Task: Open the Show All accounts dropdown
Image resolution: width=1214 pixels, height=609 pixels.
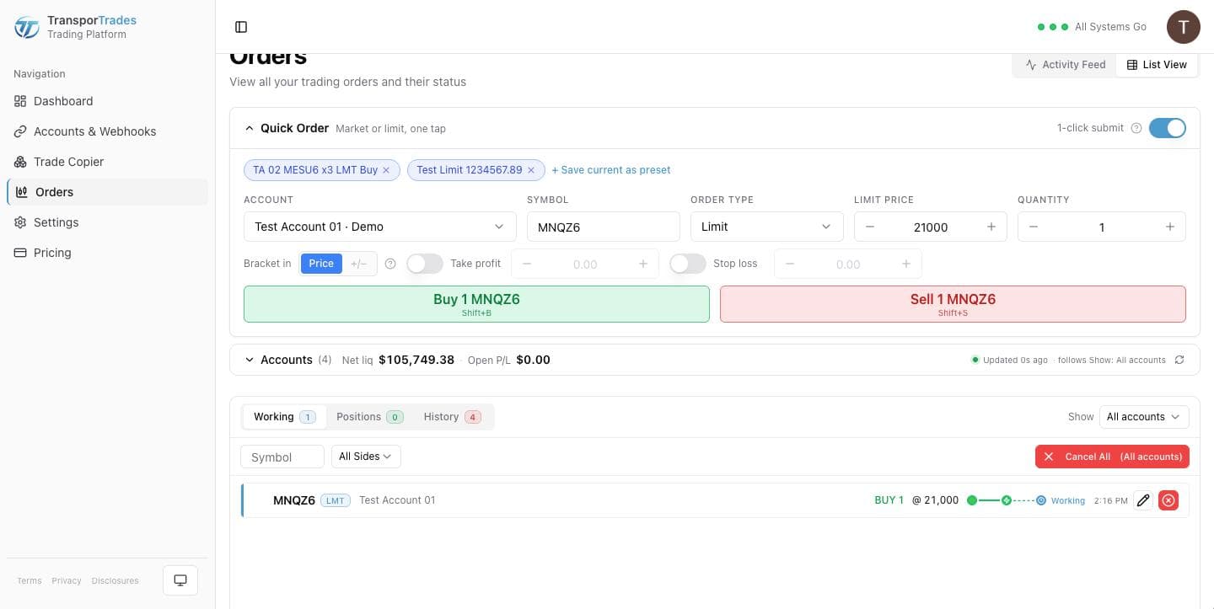Action: tap(1144, 417)
